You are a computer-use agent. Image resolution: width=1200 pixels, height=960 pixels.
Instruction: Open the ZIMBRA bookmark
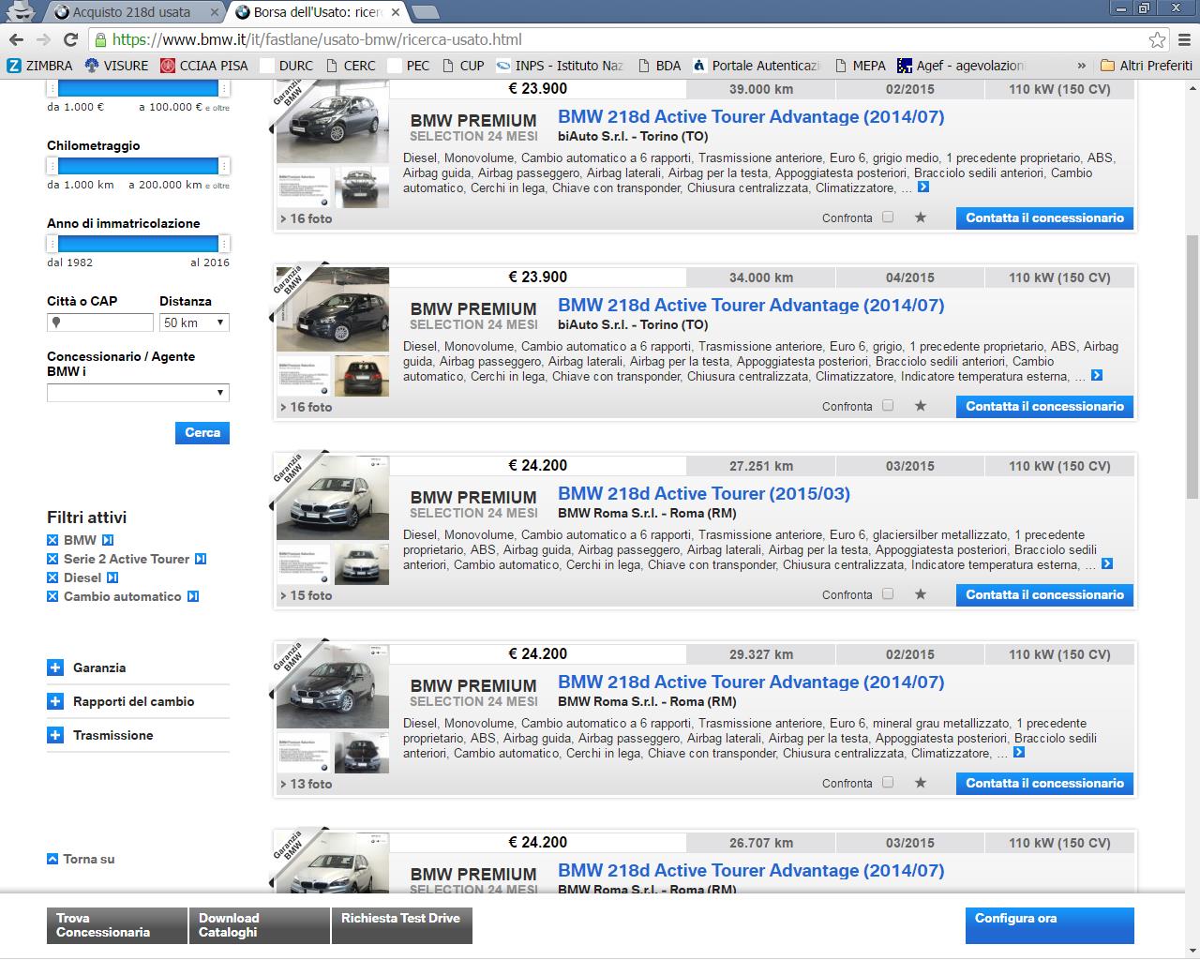coord(39,66)
